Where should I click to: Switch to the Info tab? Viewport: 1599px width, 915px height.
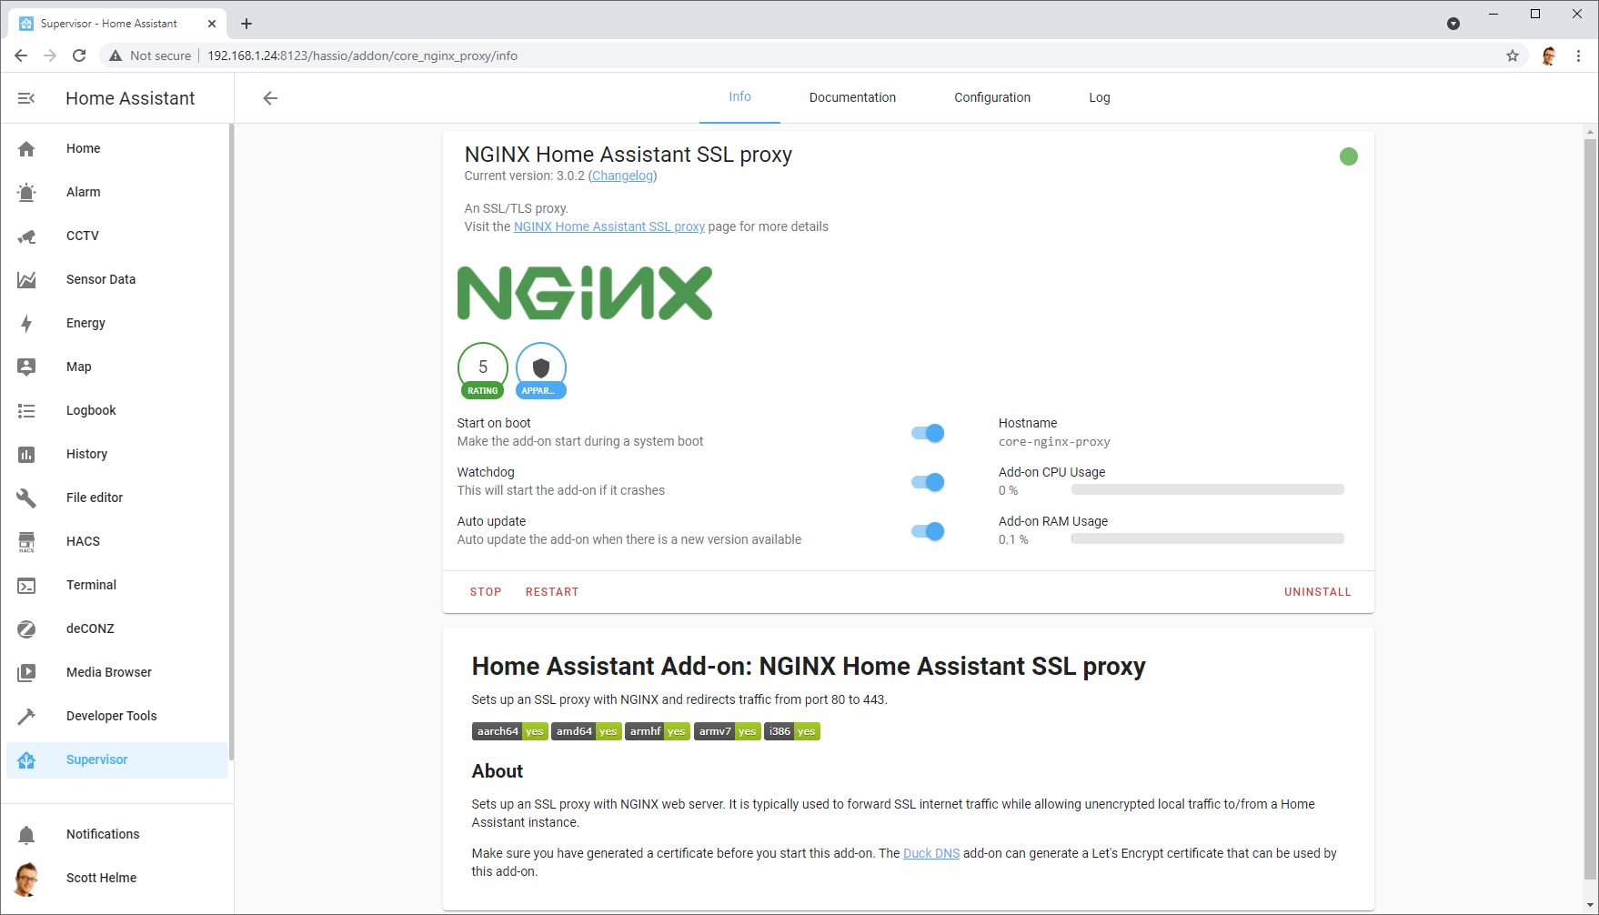tap(739, 97)
